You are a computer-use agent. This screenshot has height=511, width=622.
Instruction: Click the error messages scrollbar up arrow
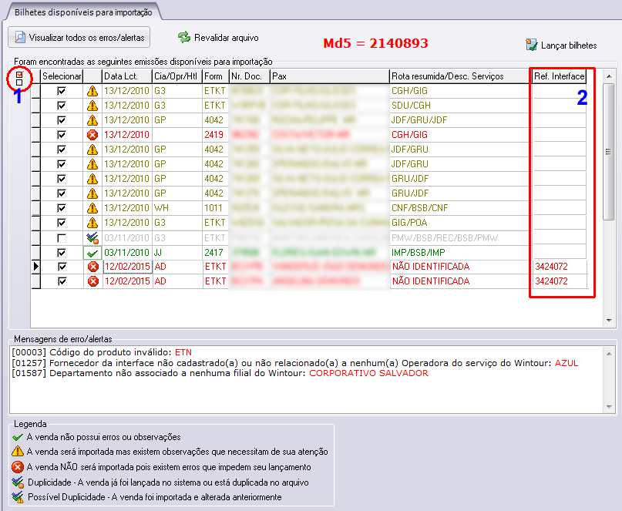coord(609,353)
